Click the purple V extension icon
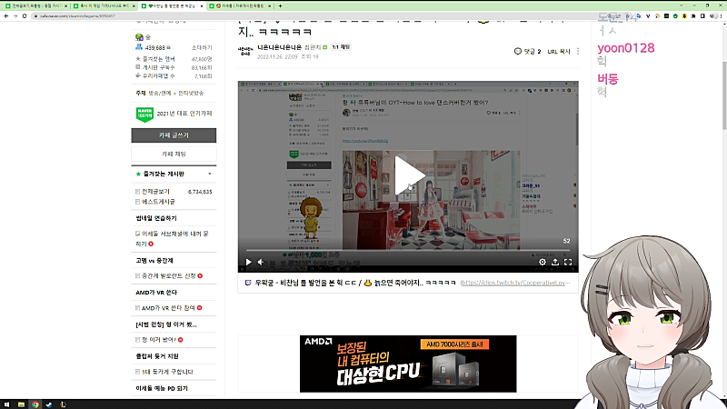Viewport: 727px width, 409px height. (x=648, y=15)
